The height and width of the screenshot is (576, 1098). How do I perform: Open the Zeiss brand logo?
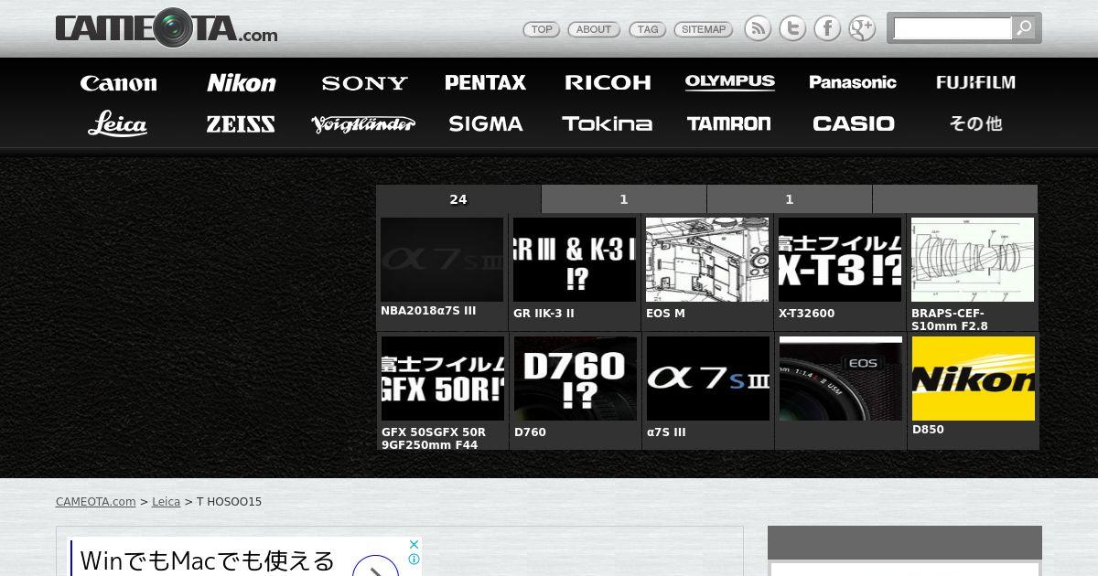click(241, 123)
